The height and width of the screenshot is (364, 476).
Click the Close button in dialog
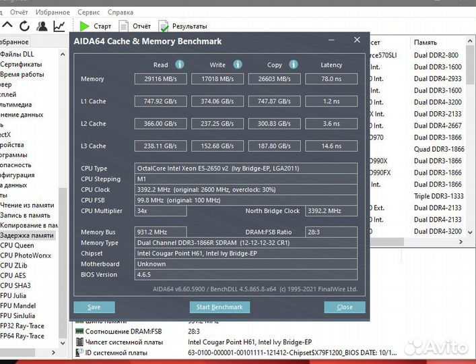345,307
